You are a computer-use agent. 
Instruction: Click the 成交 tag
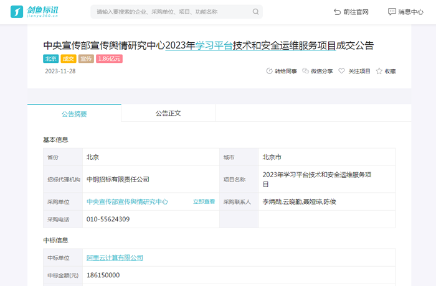pos(68,58)
